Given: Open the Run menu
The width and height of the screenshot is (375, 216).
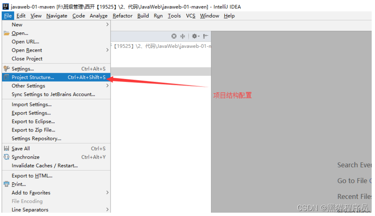Looking at the screenshot, I should click(158, 16).
